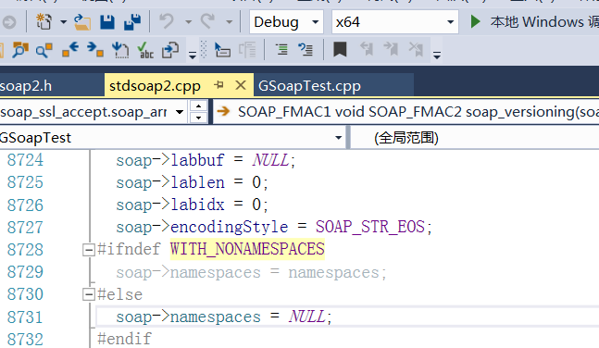Click the parameter info icon

click(x=247, y=50)
